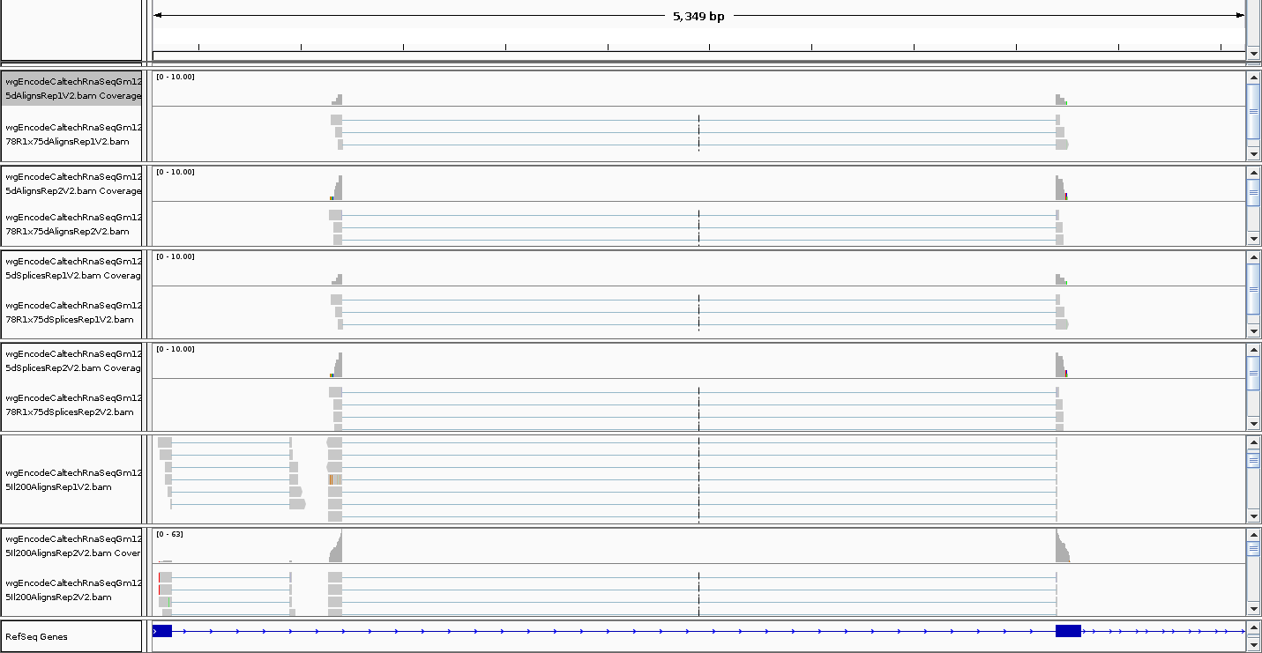This screenshot has height=653, width=1262.
Task: Click scroll-down arrow of 5Il200AlignsRep1V2 panel
Action: 1253,516
